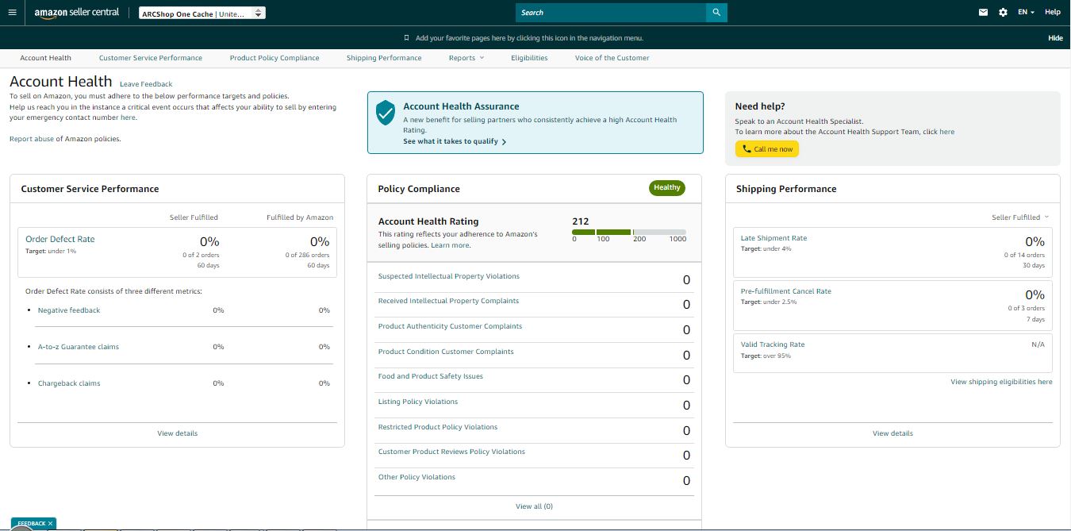Open the mail messages icon
The image size is (1071, 531).
(x=984, y=13)
